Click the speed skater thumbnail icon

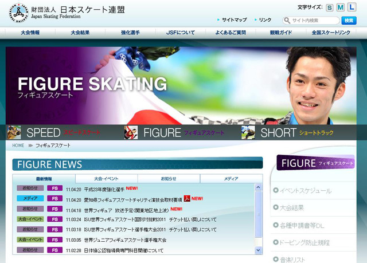[14, 132]
